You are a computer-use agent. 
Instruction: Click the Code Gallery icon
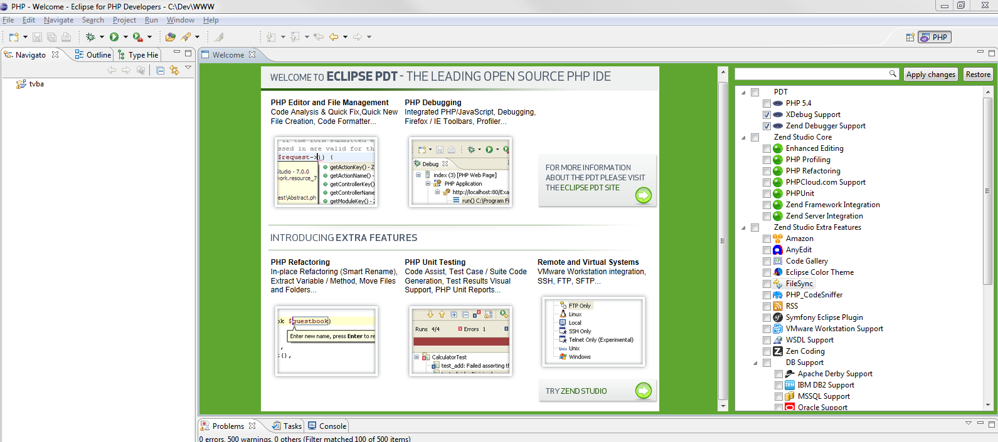[778, 261]
